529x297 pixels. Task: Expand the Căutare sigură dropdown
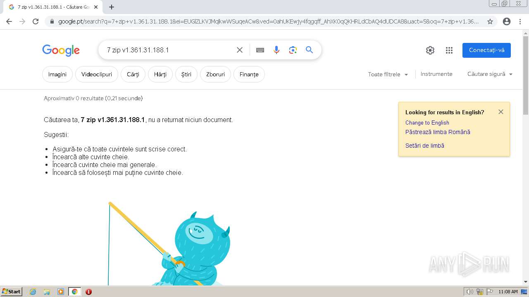pos(490,74)
